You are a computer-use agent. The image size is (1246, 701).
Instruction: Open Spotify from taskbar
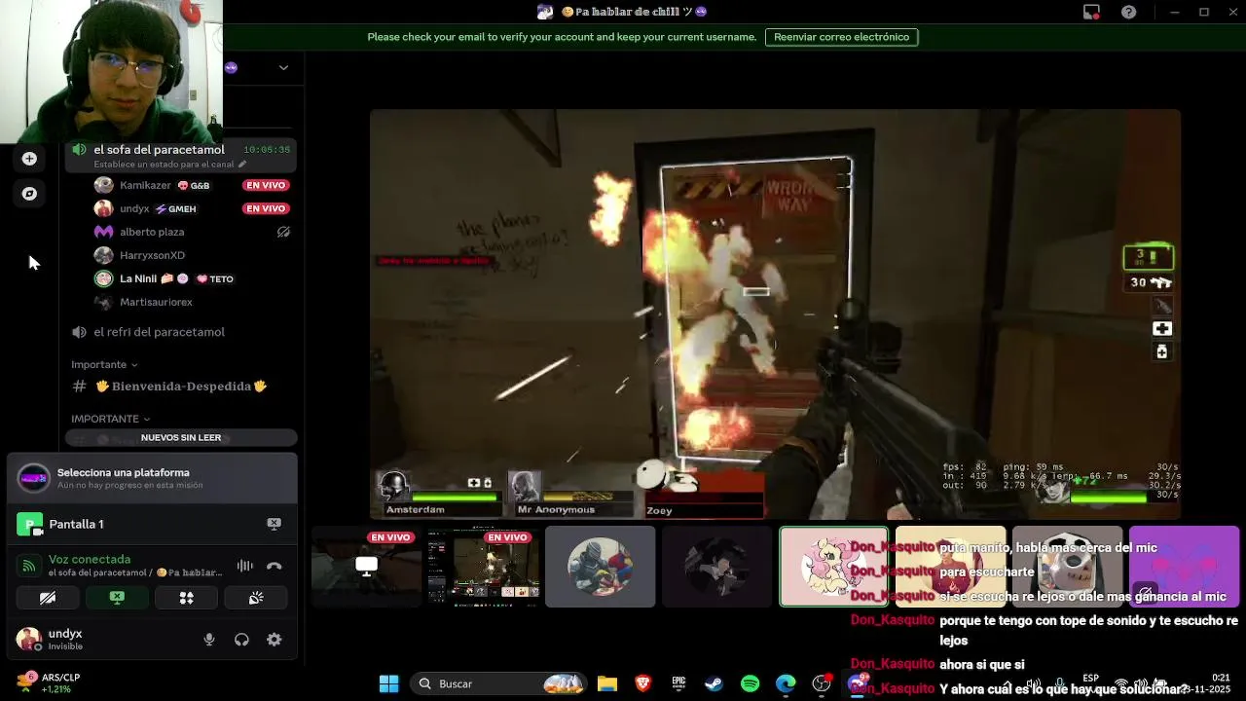(x=750, y=683)
